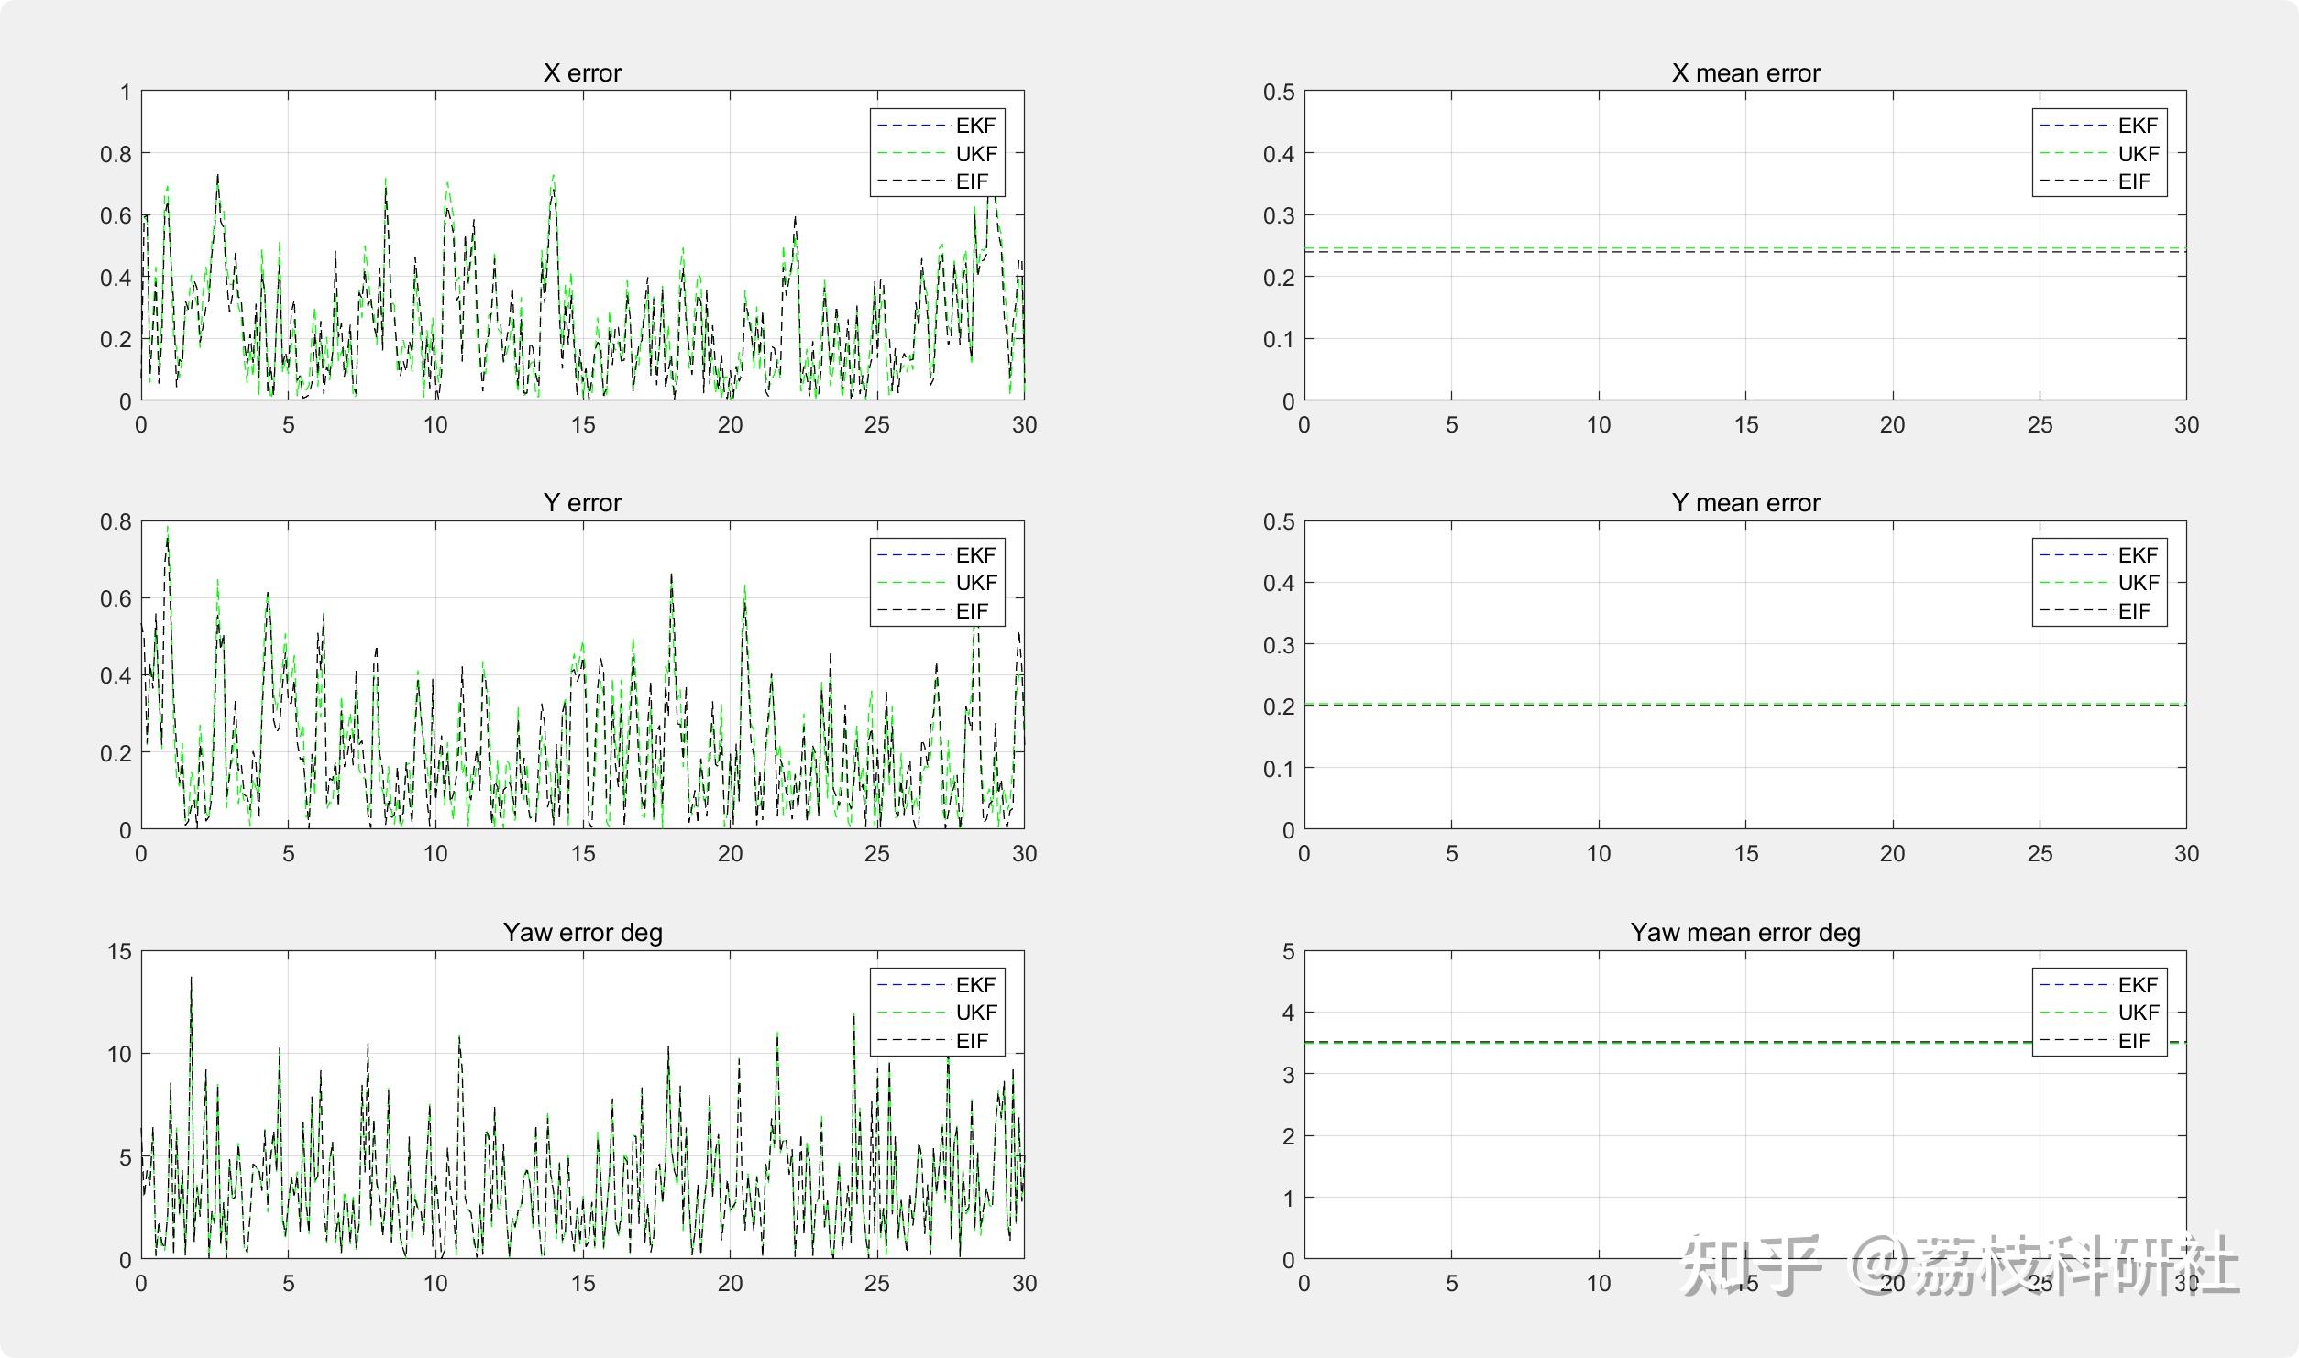Click the UKF legend entry in X error plot

pos(975,154)
